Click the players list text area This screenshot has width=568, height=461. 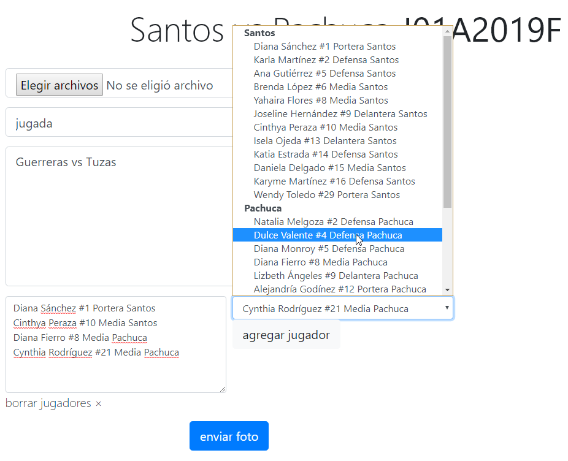coord(116,345)
